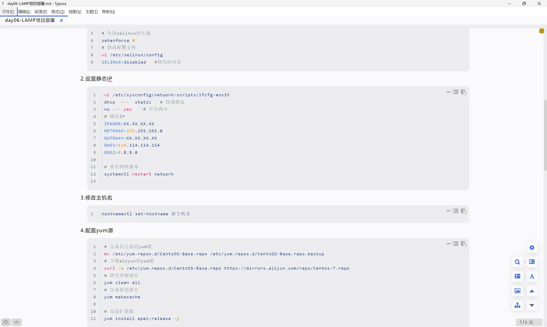
Task: Click indent icon on static IP code block
Action: 456,92
